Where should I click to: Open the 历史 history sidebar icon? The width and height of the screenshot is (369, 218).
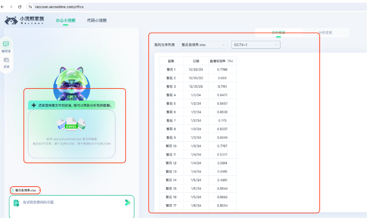tap(7, 62)
